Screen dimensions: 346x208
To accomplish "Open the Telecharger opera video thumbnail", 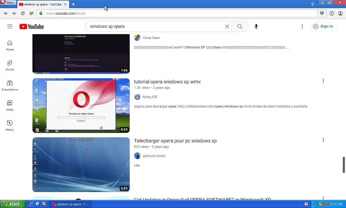I will coord(81,165).
